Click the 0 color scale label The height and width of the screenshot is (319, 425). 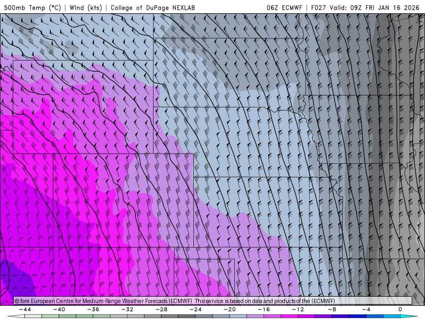[400, 309]
